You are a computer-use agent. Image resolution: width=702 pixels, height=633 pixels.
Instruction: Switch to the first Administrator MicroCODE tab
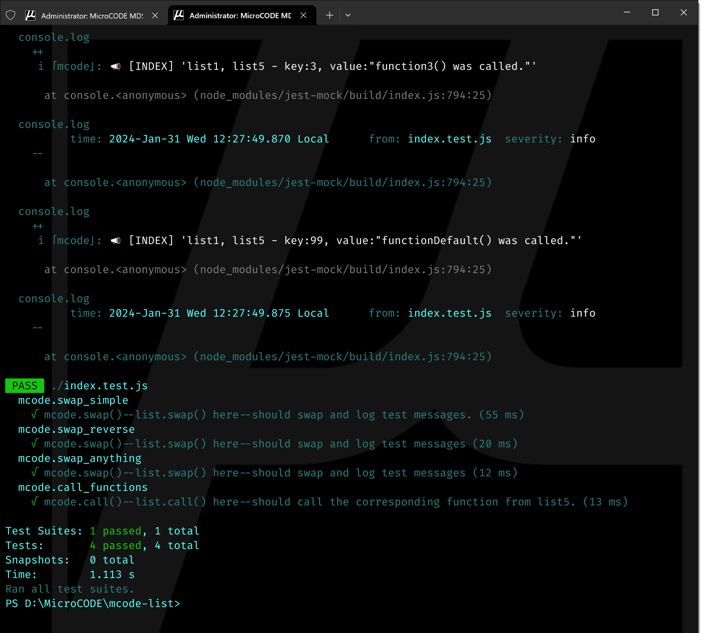coord(92,16)
